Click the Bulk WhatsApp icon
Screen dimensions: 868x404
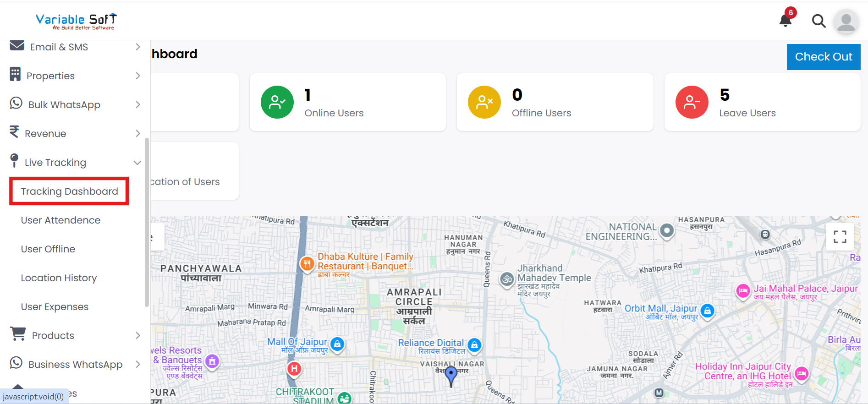pos(16,103)
